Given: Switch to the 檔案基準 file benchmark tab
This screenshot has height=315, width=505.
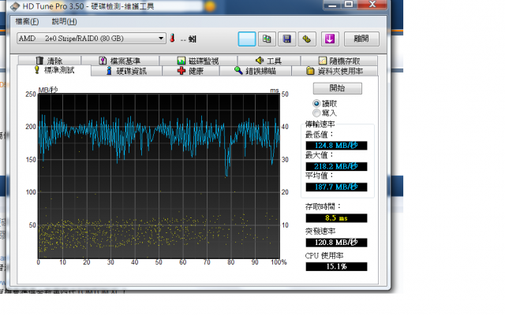Looking at the screenshot, I should coord(120,61).
